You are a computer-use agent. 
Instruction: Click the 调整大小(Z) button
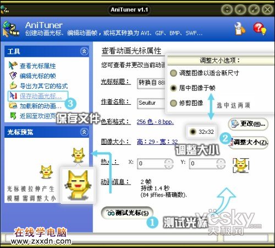(249, 142)
